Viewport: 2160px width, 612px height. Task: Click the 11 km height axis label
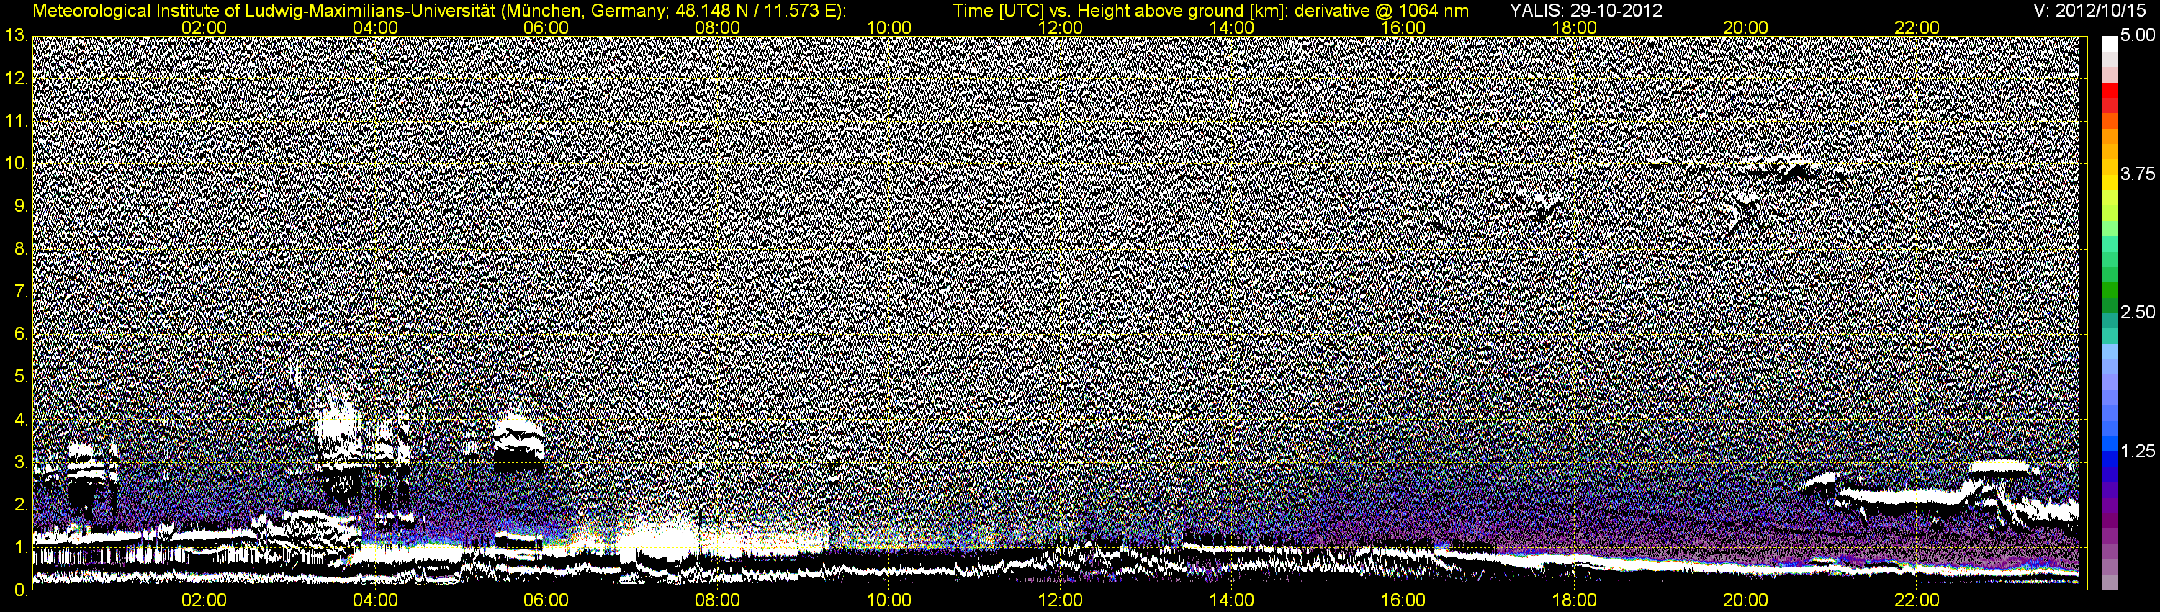(x=15, y=122)
